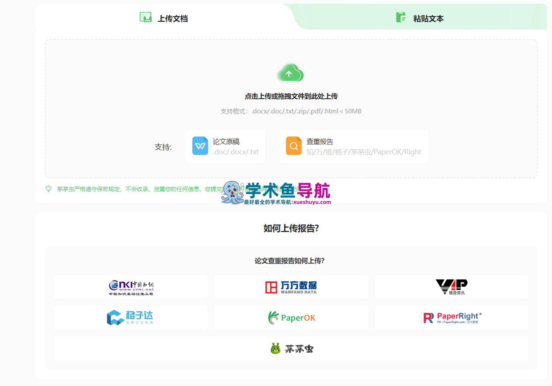This screenshot has height=386, width=552.
Task: Click the blue WPS document icon
Action: pos(200,146)
